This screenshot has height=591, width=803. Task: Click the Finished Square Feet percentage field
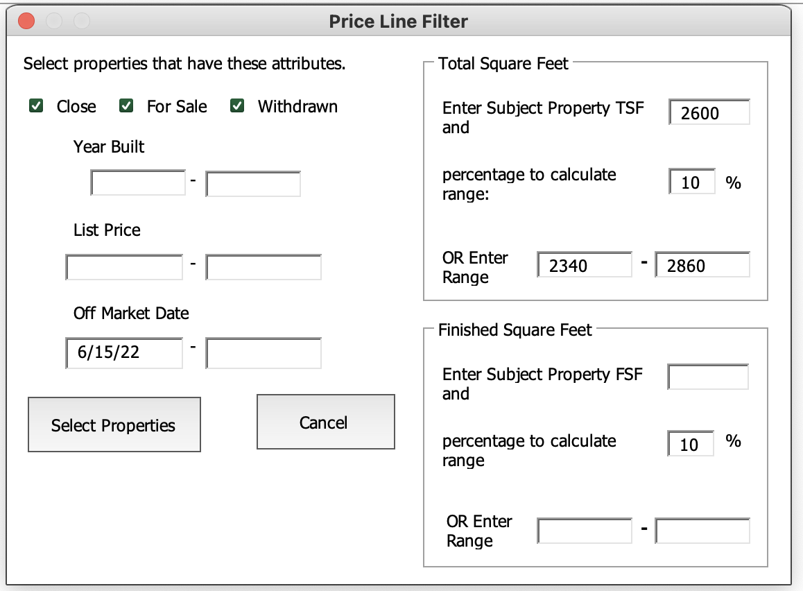pos(691,444)
